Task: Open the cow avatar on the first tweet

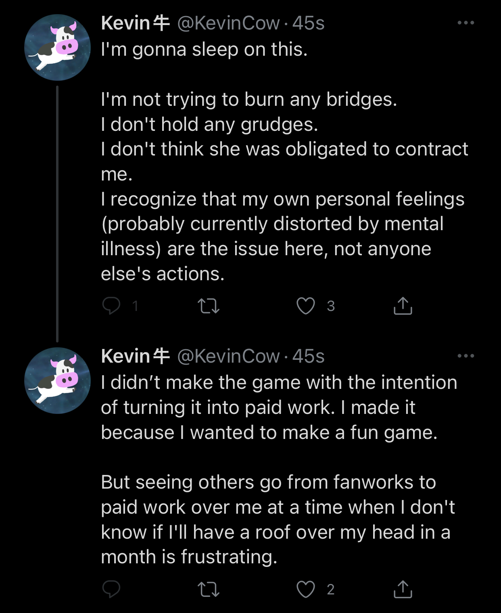Action: coord(57,48)
